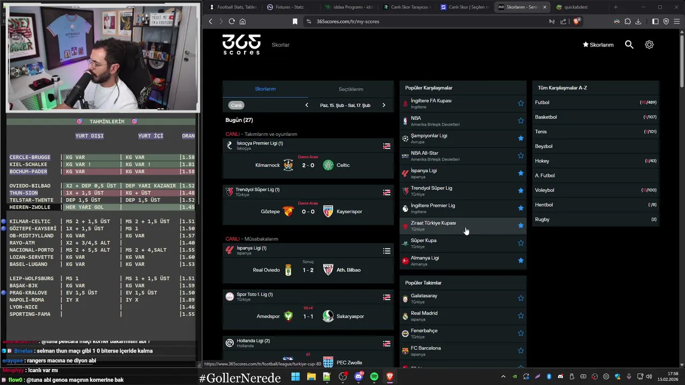This screenshot has width=685, height=385.
Task: Open File Explorer from the taskbar
Action: click(311, 377)
